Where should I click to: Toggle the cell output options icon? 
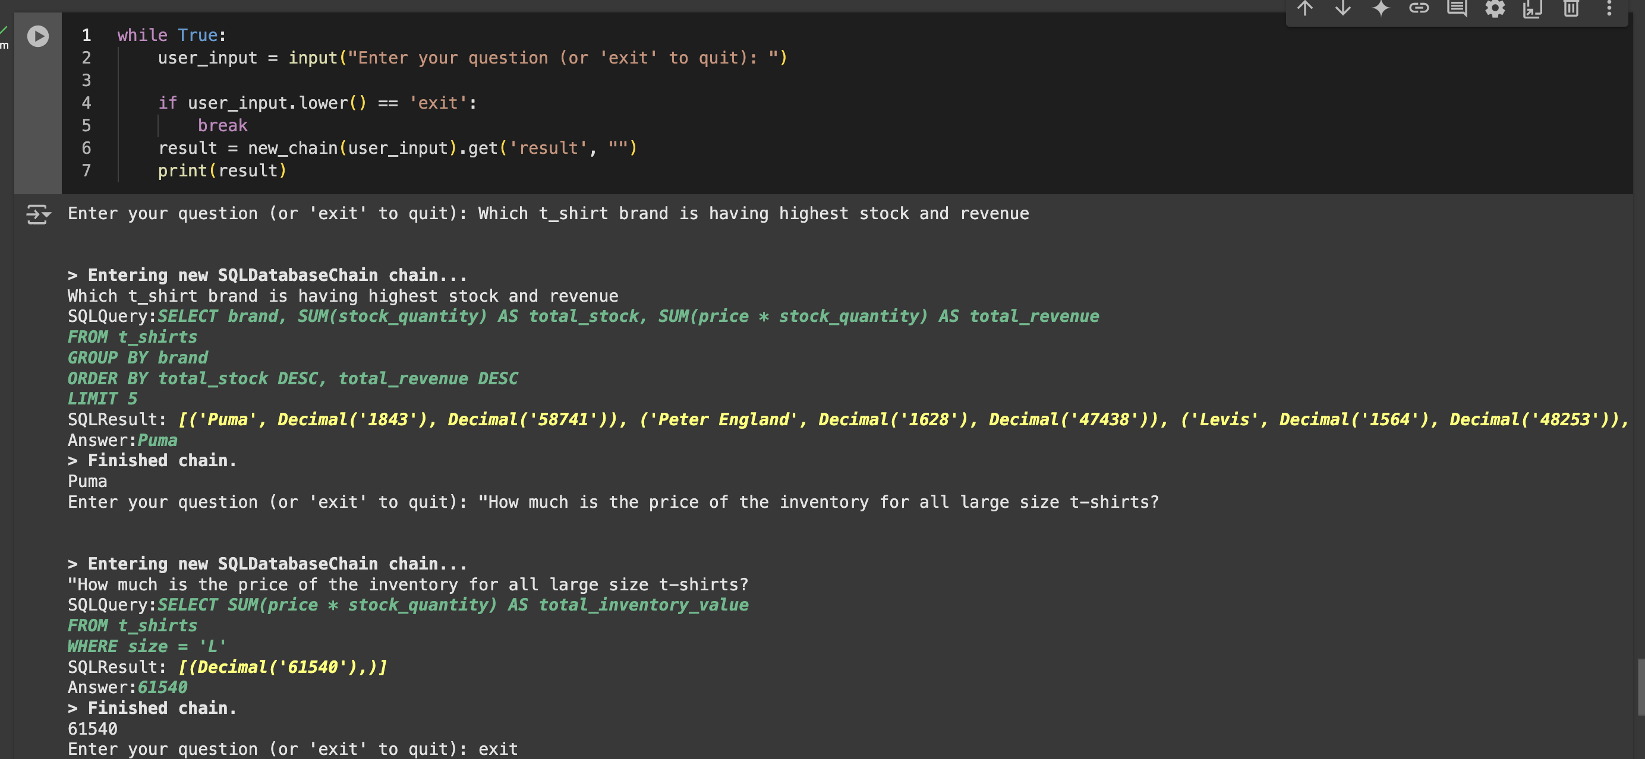pos(38,214)
